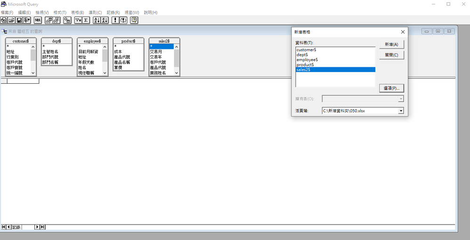Click the Open Query folder icon
Screen dimensions: 470x240
click(12, 20)
